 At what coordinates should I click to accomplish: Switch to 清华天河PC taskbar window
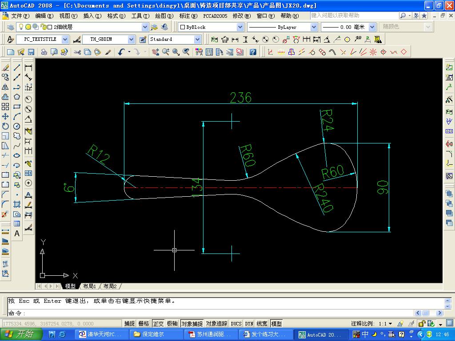(x=101, y=335)
